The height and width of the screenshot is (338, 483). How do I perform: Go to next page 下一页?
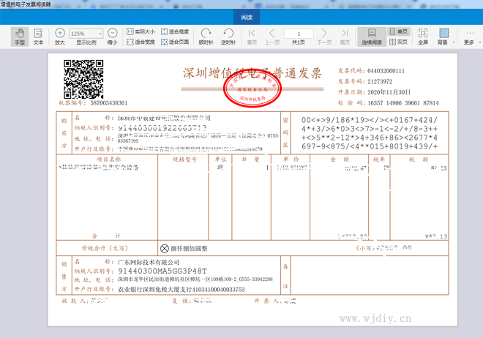coord(324,37)
